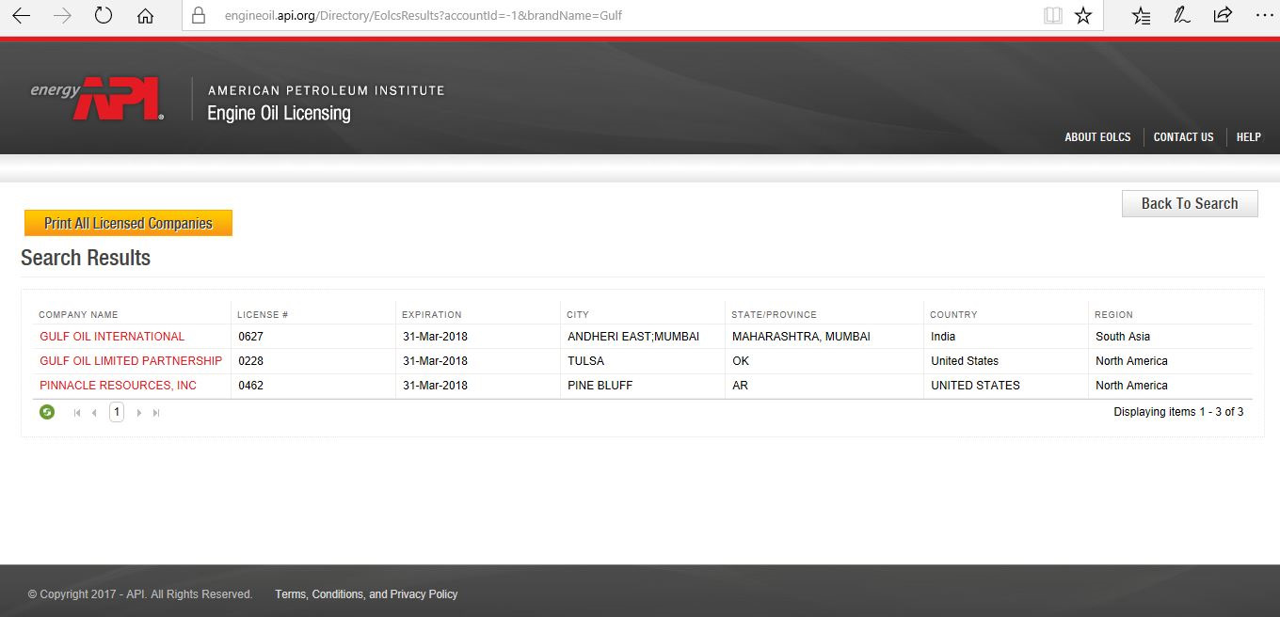Screen dimensions: 1280x617
Task: Click the copyright 2017 API notice
Action: [x=140, y=594]
